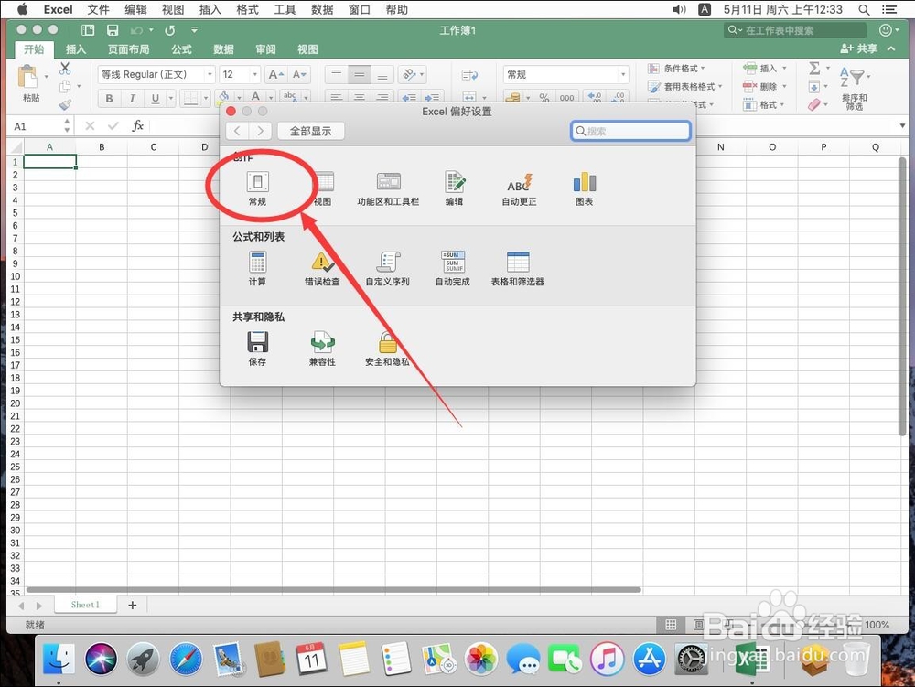Open the 自定义序列 preferences pane

point(387,268)
